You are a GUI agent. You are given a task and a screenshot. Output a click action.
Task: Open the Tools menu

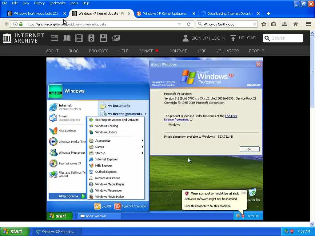coord(74,3)
